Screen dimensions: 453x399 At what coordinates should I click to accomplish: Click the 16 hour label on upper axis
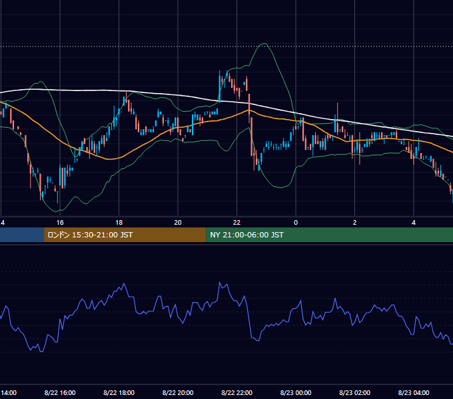(60, 223)
